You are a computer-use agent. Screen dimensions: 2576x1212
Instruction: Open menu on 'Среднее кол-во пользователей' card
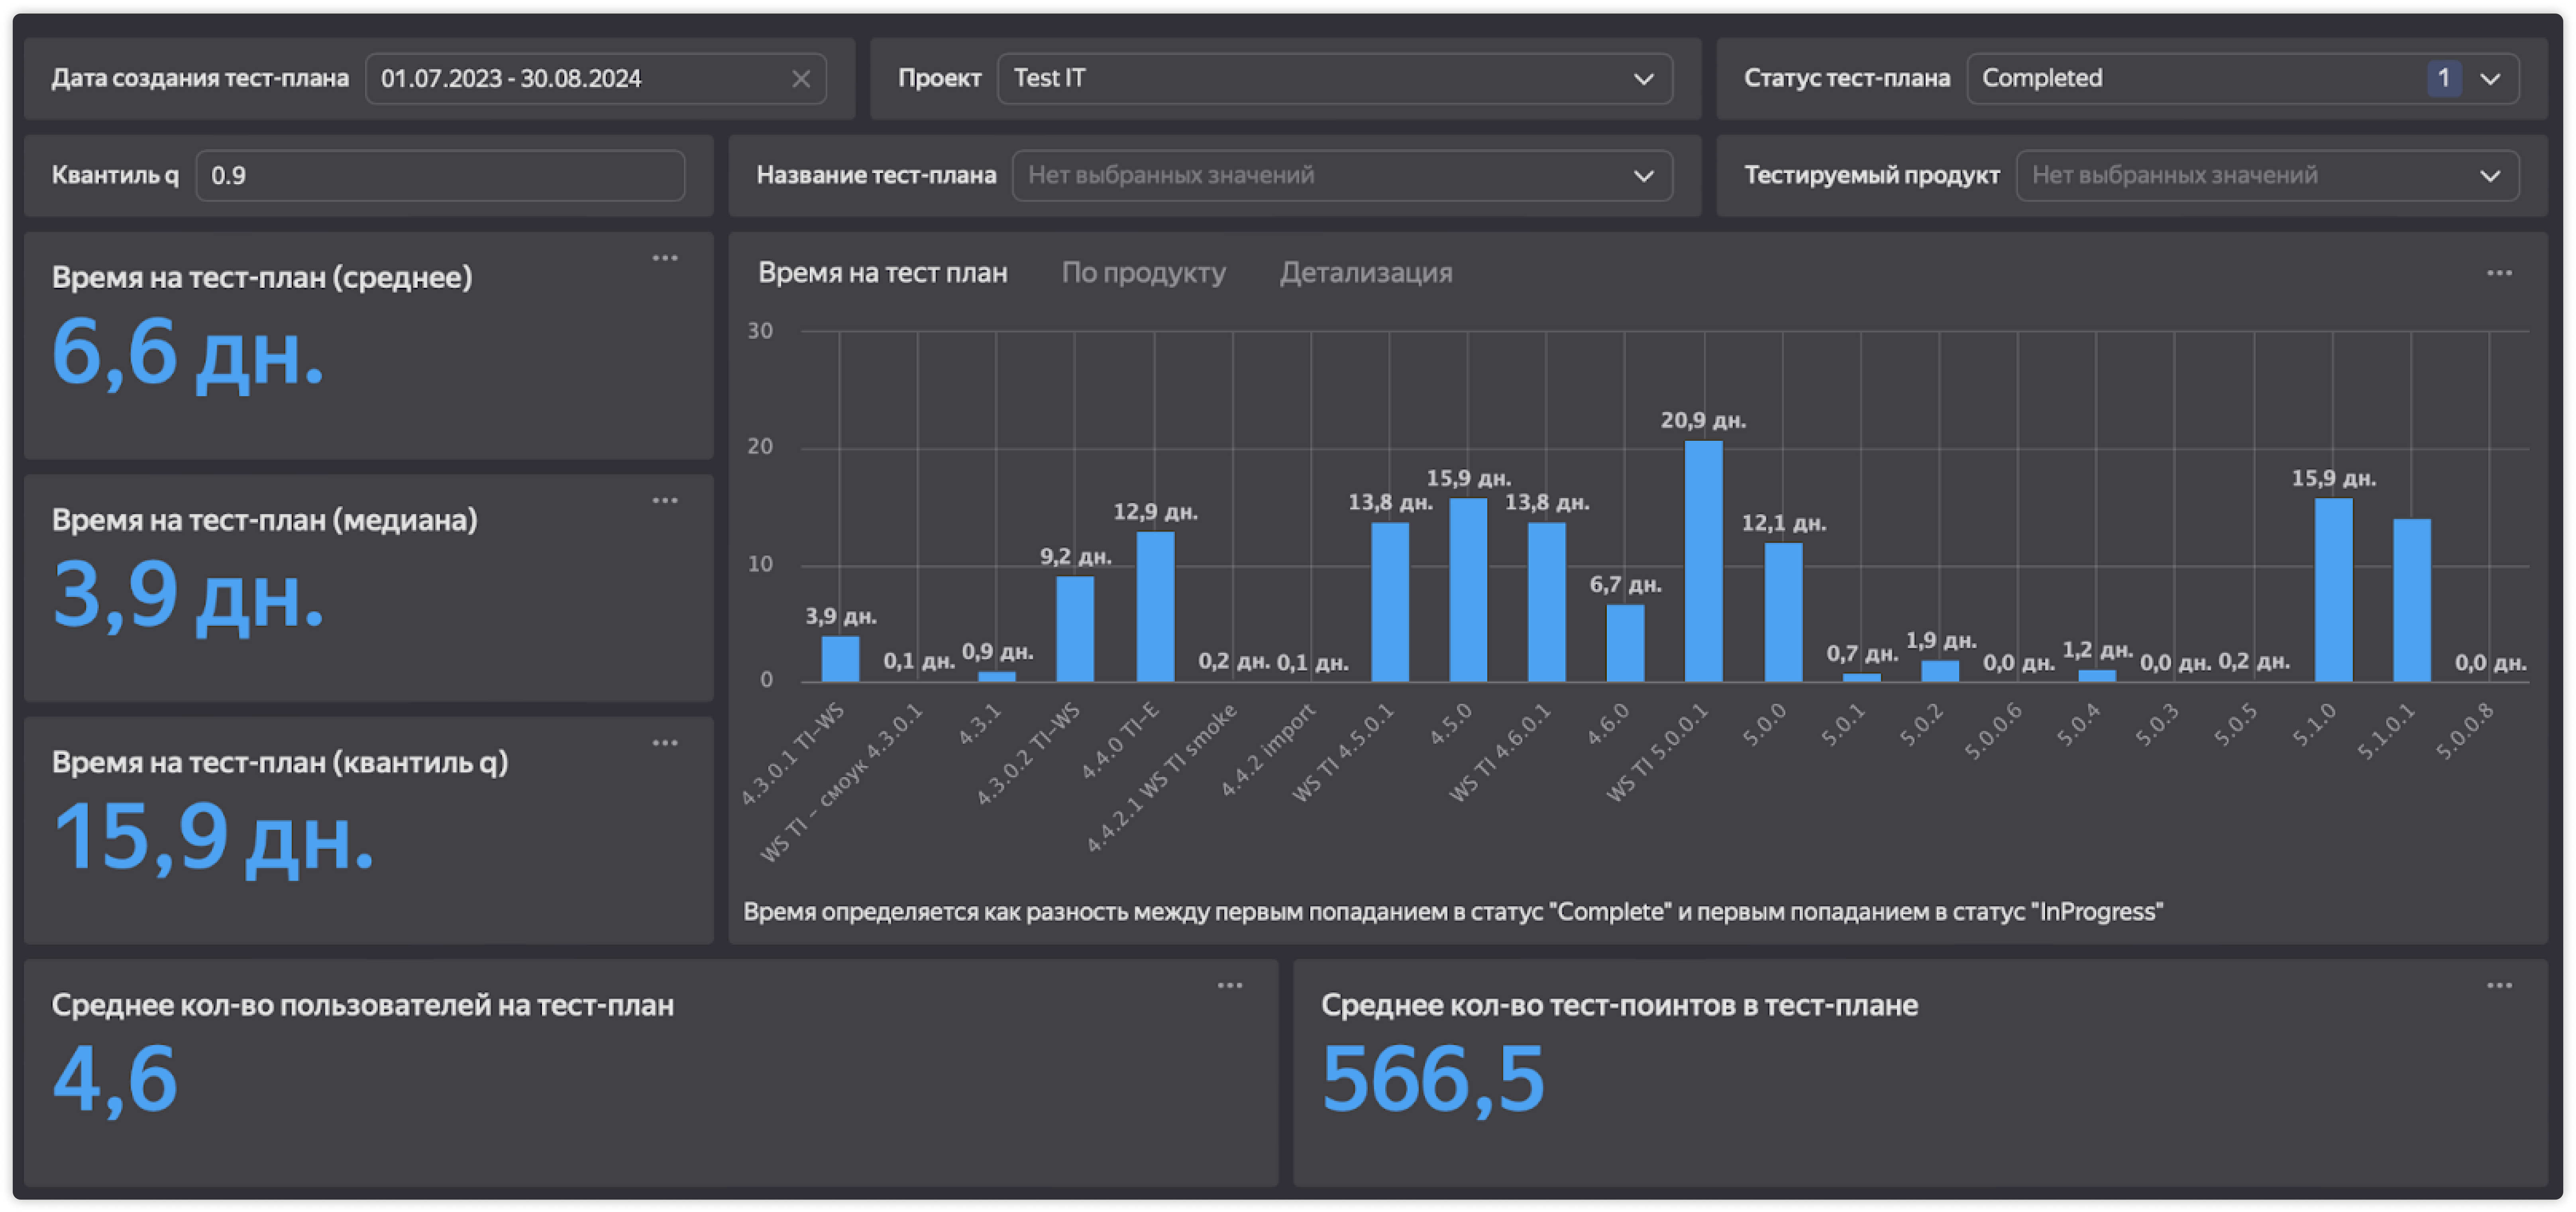pyautogui.click(x=1230, y=986)
